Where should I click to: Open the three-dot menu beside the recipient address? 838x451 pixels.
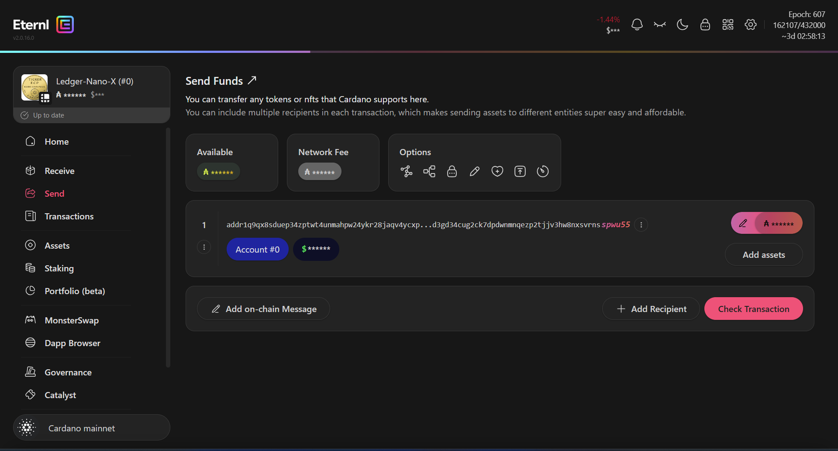(641, 225)
